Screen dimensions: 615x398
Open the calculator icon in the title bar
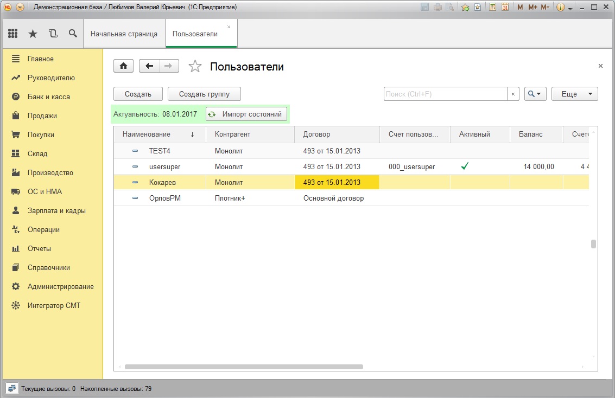tap(493, 7)
